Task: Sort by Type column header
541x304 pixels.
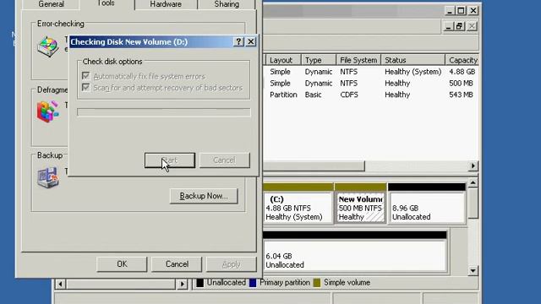Action: pos(319,60)
